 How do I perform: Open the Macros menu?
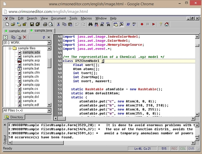coord(86,18)
